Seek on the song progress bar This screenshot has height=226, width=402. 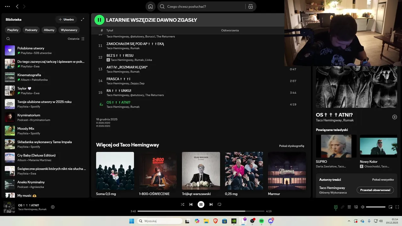coord(201,211)
